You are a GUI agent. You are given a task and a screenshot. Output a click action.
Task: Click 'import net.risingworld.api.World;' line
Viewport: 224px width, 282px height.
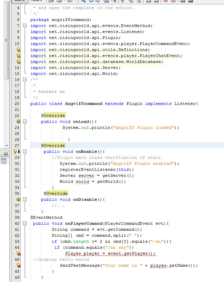[74, 74]
